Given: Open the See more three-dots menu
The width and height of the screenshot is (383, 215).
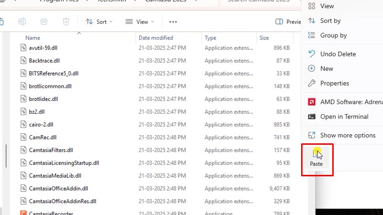Looking at the screenshot, I should (173, 21).
